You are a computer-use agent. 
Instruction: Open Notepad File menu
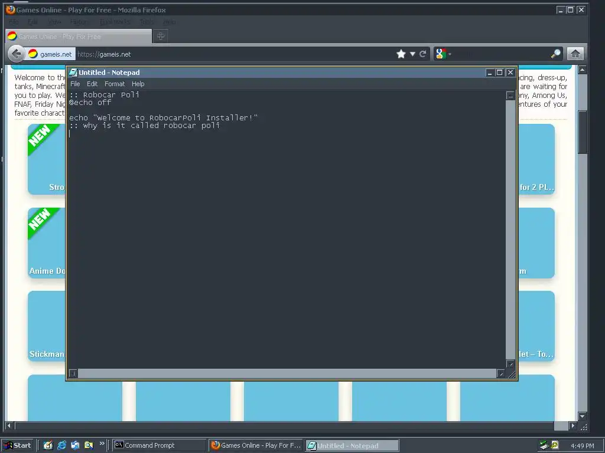coord(75,84)
